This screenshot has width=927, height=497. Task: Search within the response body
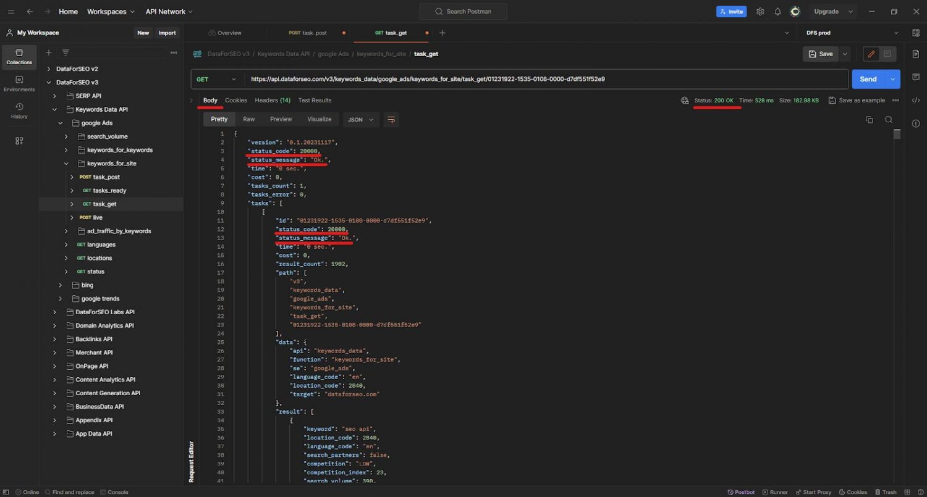(889, 119)
